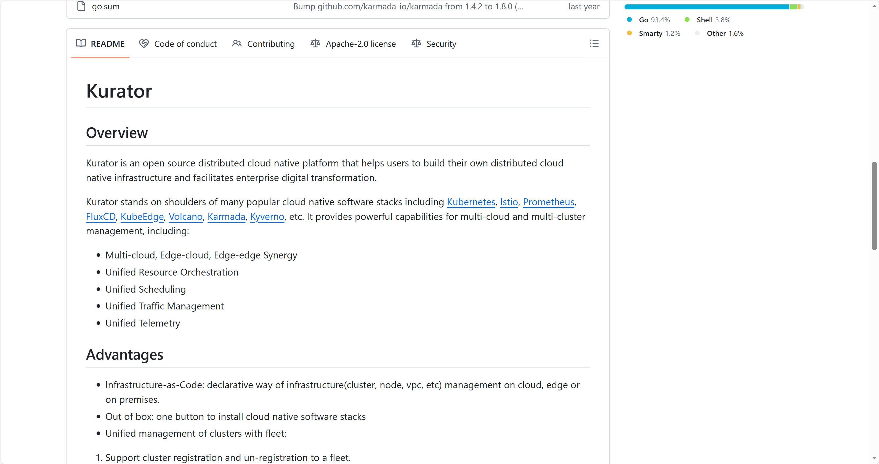Click the Apache-2.0 license scale icon
This screenshot has height=464, width=879.
click(315, 43)
